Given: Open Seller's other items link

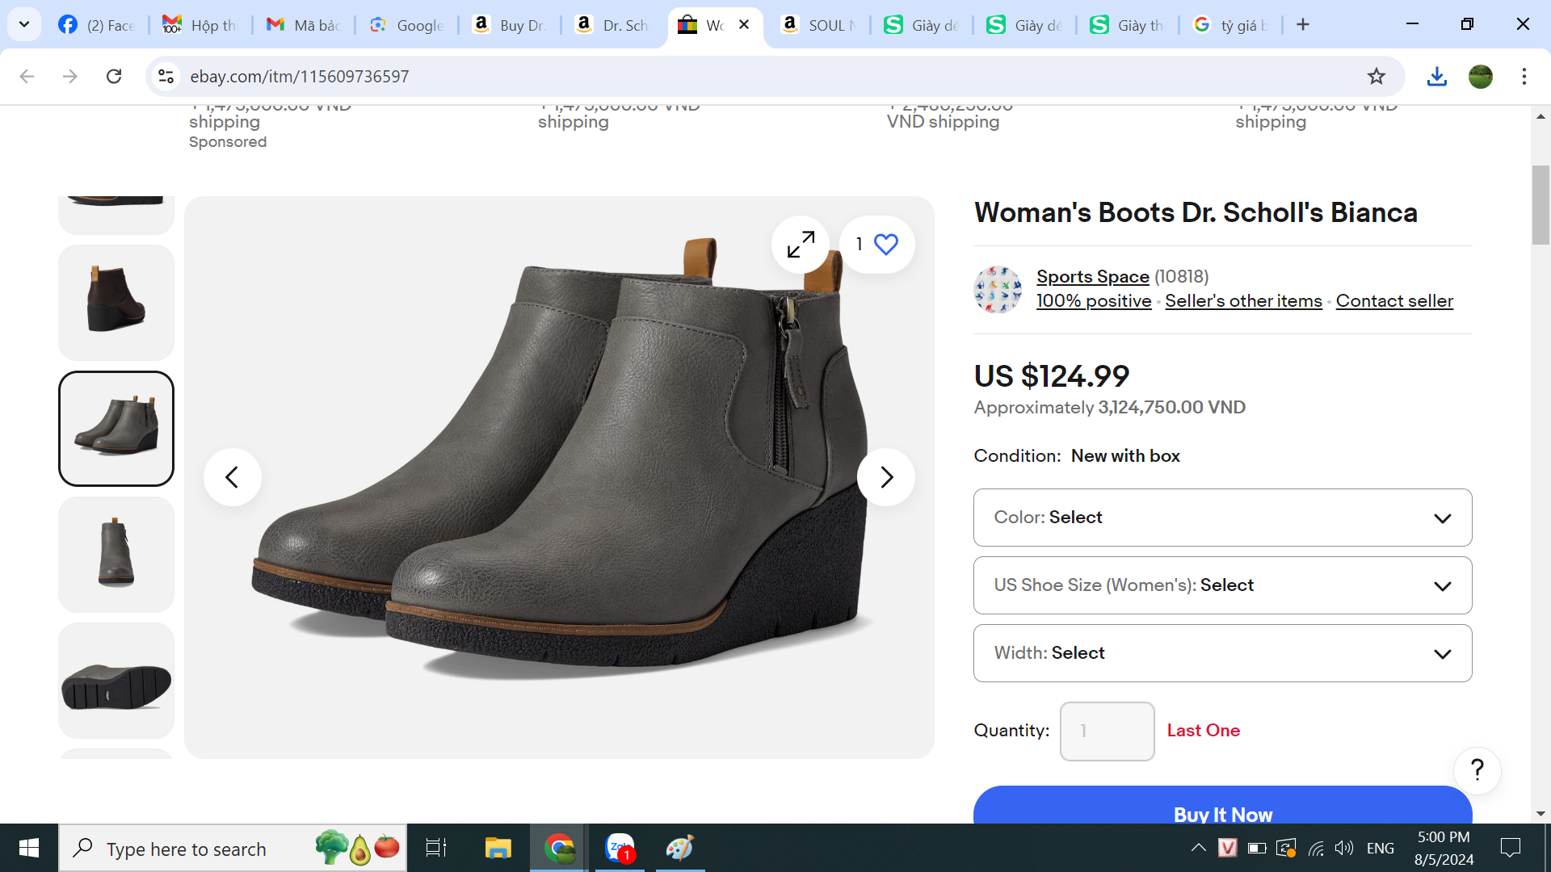Looking at the screenshot, I should tap(1243, 300).
